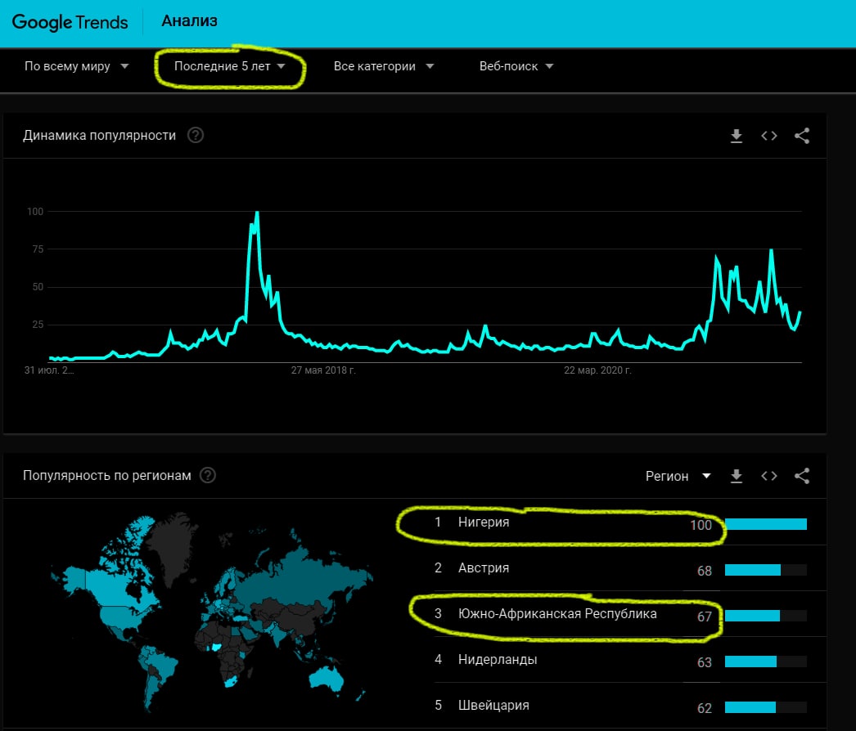
Task: Get embed code for Динамика популярности chart
Action: 769,136
